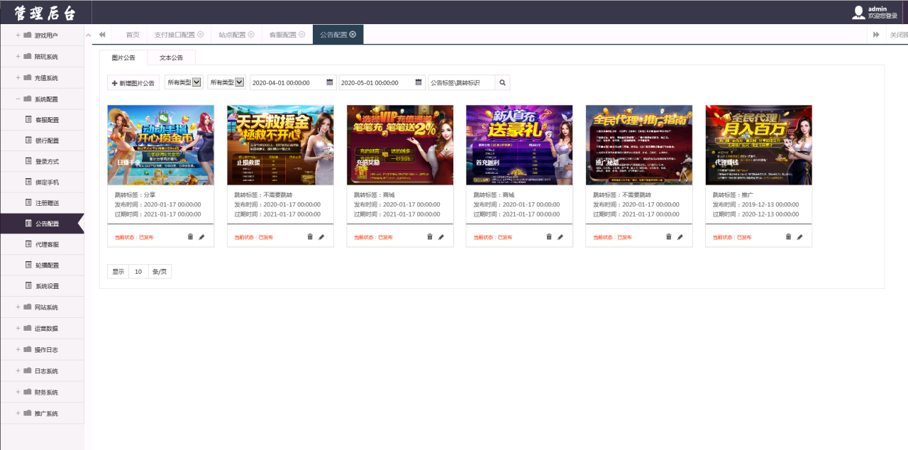Edit the 止损救援 announcement with pencil icon
908x450 pixels.
[321, 237]
